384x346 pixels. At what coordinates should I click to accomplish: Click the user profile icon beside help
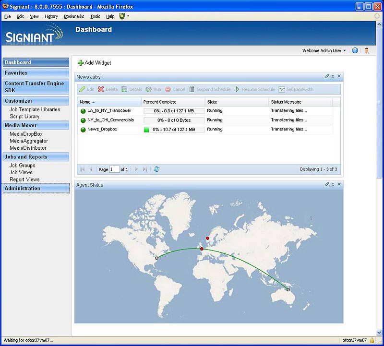point(367,50)
